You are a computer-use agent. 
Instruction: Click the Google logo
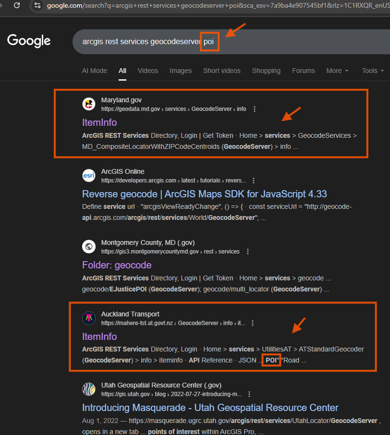(29, 41)
